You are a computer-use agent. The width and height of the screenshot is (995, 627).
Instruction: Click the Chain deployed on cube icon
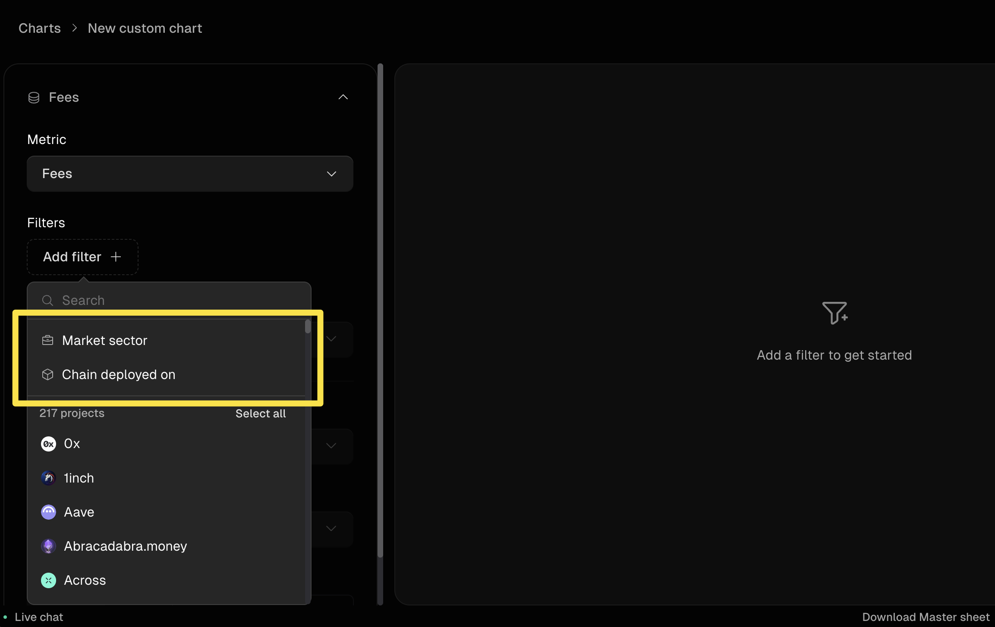[47, 374]
